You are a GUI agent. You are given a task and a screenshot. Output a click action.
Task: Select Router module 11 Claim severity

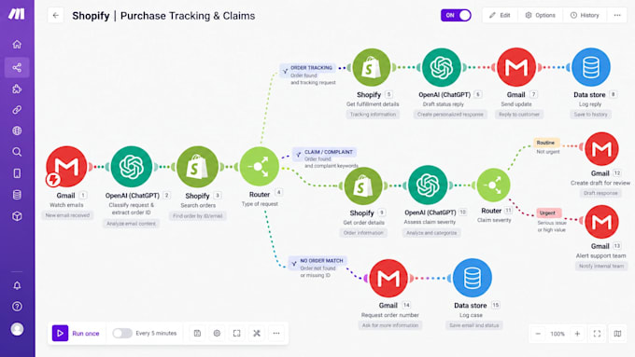(493, 185)
